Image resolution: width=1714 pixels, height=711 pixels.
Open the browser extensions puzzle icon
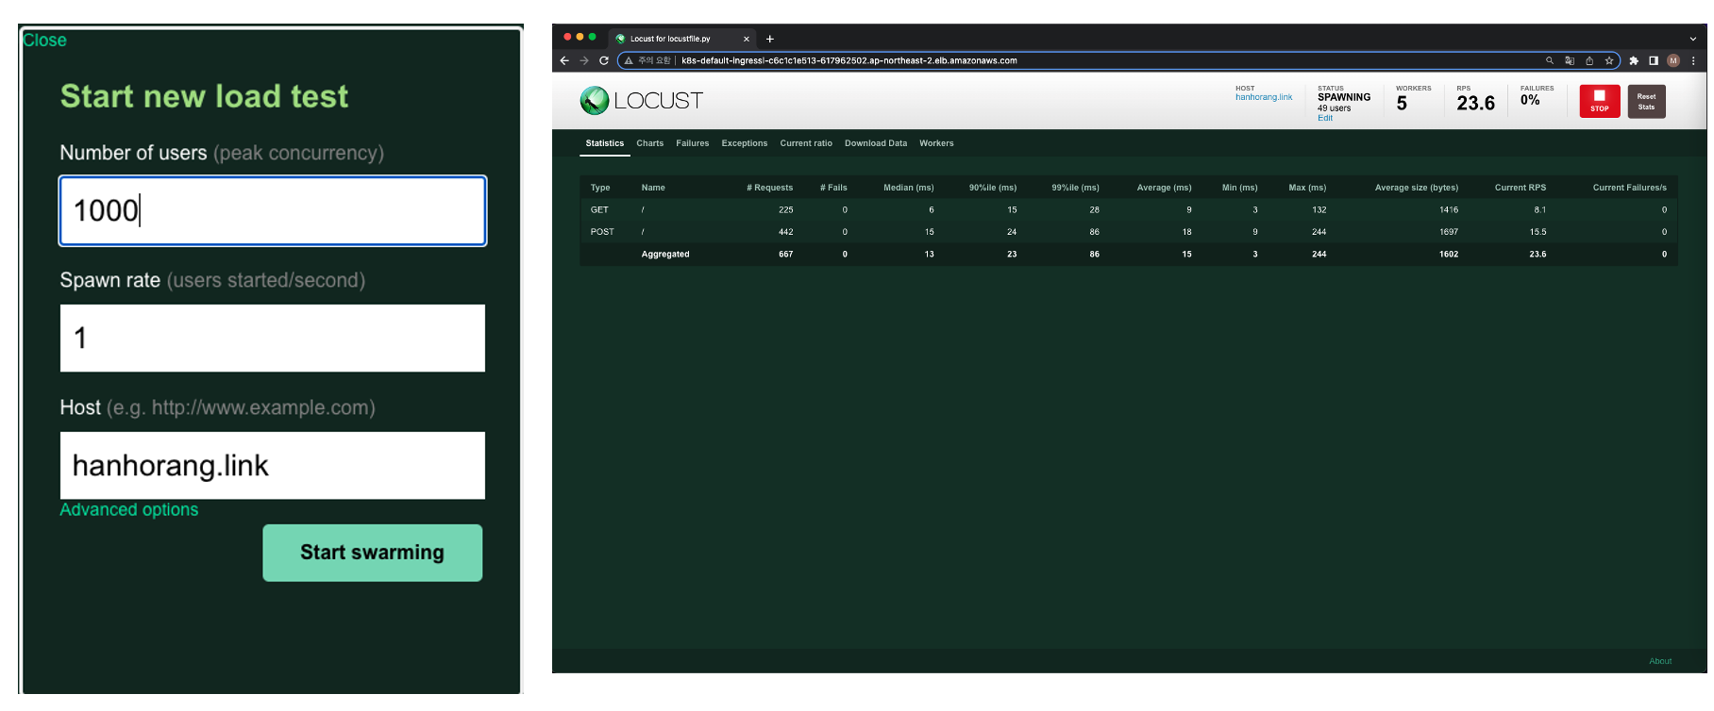coord(1634,60)
